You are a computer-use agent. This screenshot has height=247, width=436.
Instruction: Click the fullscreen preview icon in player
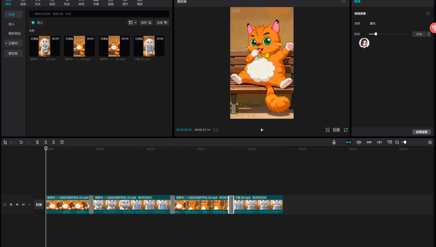(x=346, y=130)
